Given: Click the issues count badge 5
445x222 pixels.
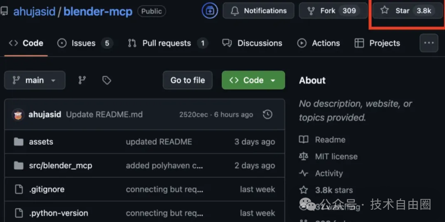Looking at the screenshot, I should pos(107,43).
